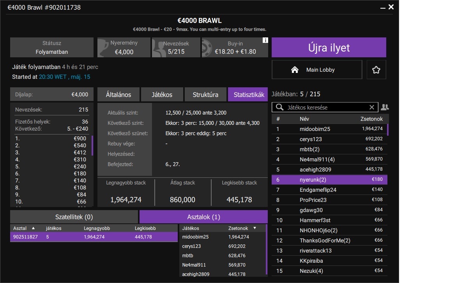Click the start time 20:30 WET link

coord(64,77)
